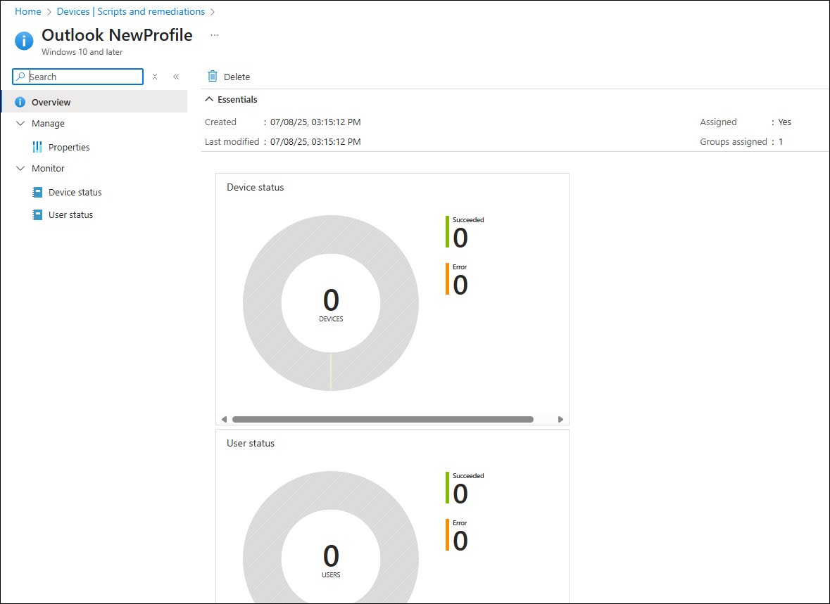Image resolution: width=830 pixels, height=604 pixels.
Task: Collapse the Monitor section in the sidebar
Action: click(20, 168)
